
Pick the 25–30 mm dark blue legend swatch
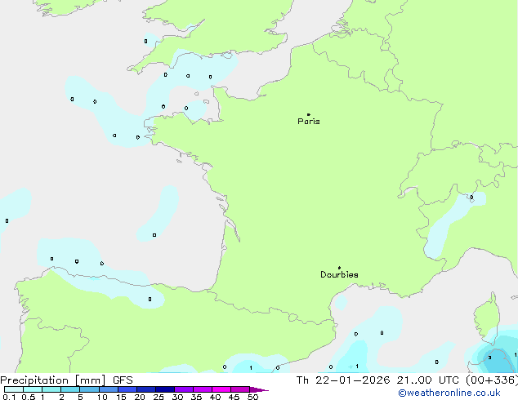(165, 389)
